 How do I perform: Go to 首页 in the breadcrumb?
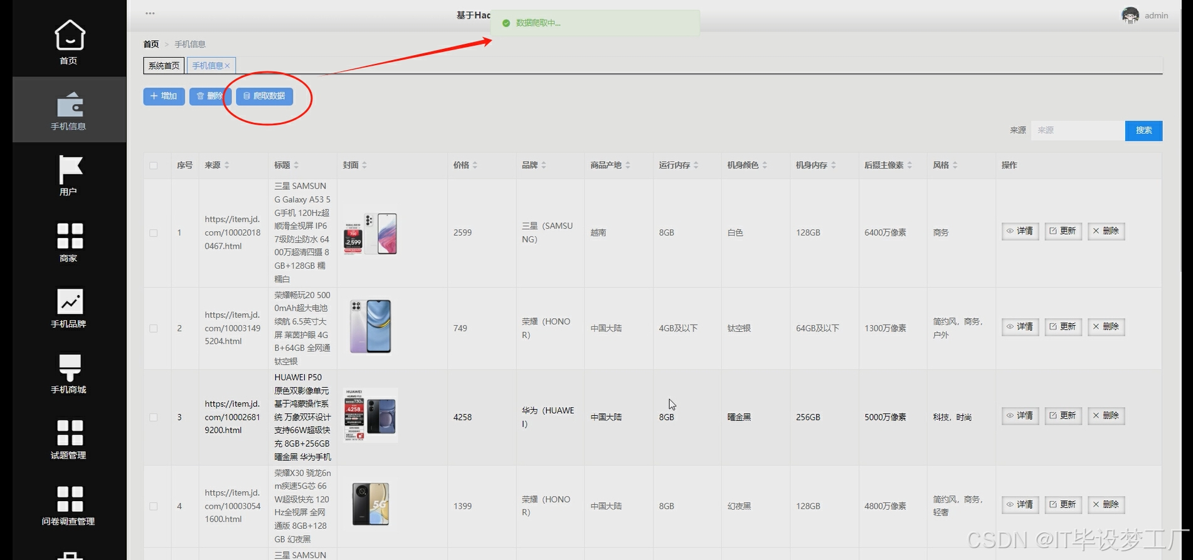(x=151, y=44)
